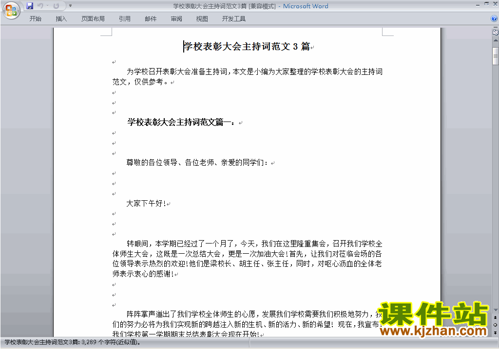Click the text 范文，仅供参考。
This screenshot has width=499, height=349.
coord(140,82)
